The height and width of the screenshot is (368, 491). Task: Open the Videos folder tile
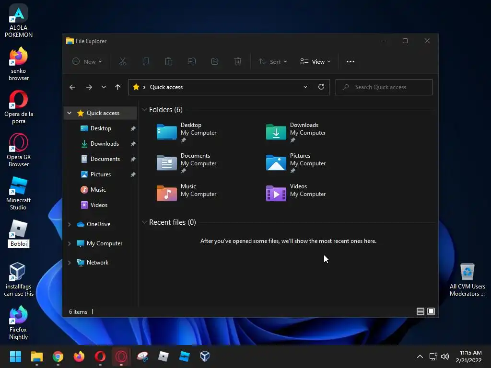click(296, 193)
